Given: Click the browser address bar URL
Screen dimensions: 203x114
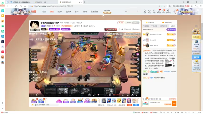Looking at the screenshot, I should [54, 6].
